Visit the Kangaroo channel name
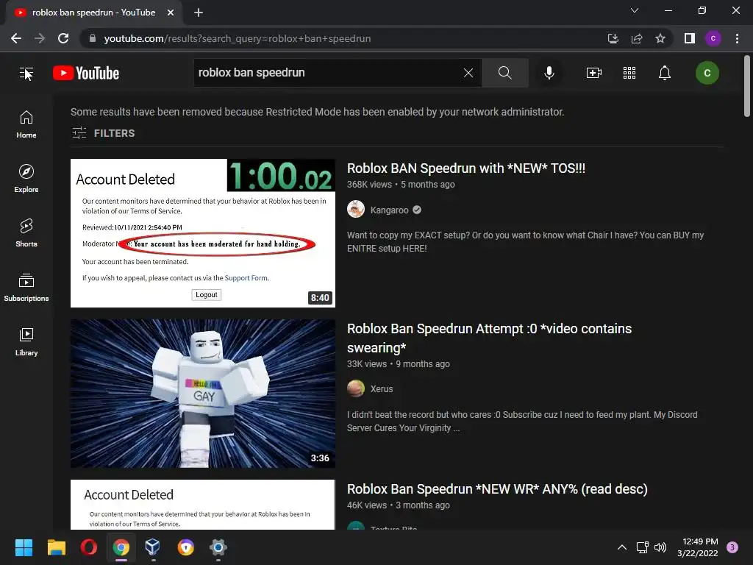The width and height of the screenshot is (753, 565). pos(390,210)
